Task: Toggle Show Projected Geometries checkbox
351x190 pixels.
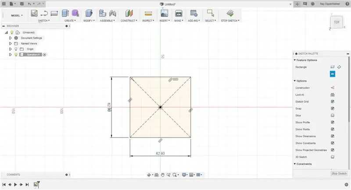Action: [333, 150]
